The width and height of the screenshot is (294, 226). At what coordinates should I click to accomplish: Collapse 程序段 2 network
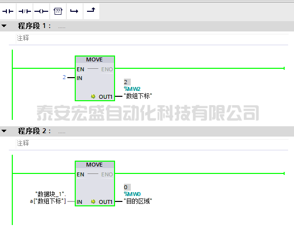[x=4, y=131]
